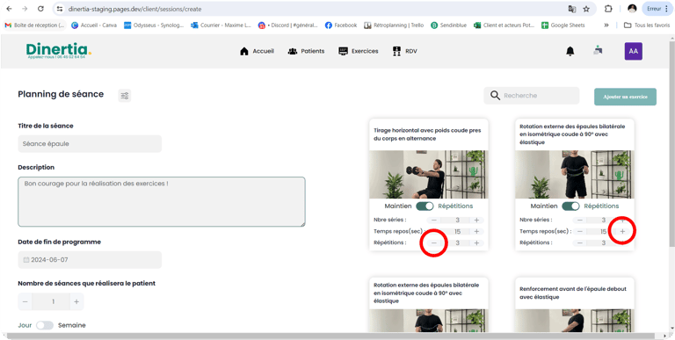The height and width of the screenshot is (340, 675).
Task: Show more bookmarks with the chevron
Action: coord(606,25)
